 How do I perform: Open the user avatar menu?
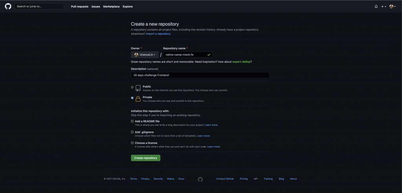[392, 7]
